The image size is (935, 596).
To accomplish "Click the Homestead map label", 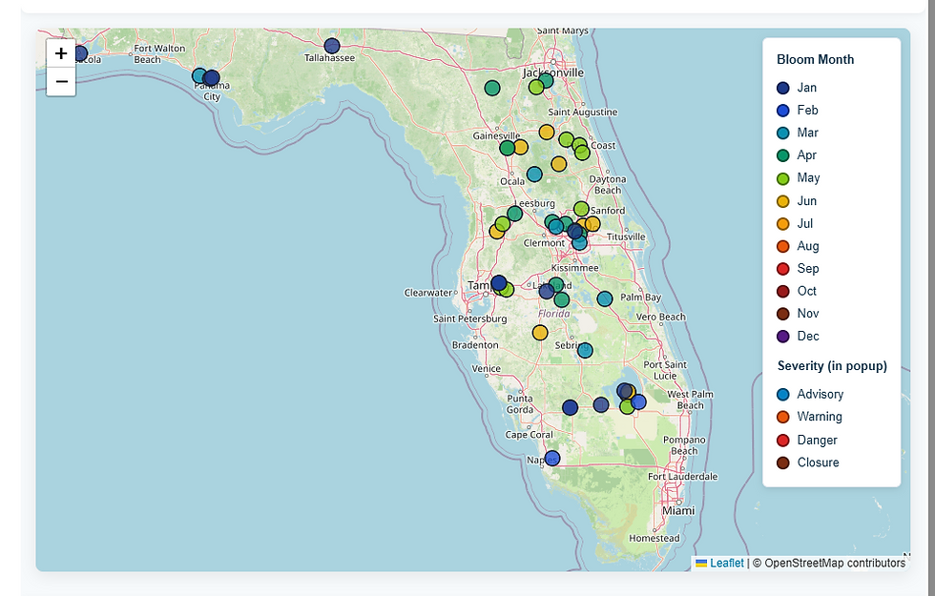I will pyautogui.click(x=654, y=538).
